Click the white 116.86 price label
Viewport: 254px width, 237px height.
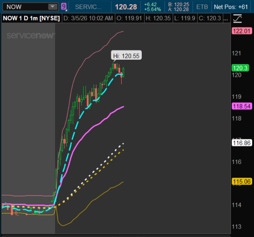(242, 143)
